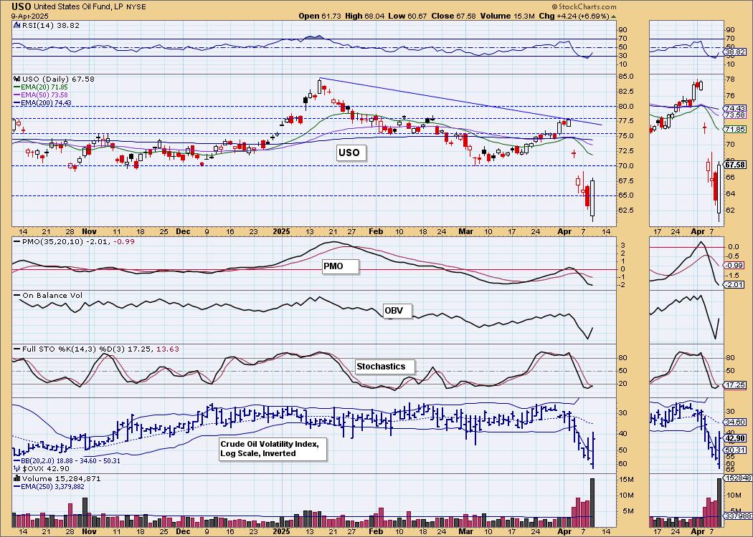
Task: Click the '42.90' OVX value tag in zoom panel
Action: pos(735,437)
